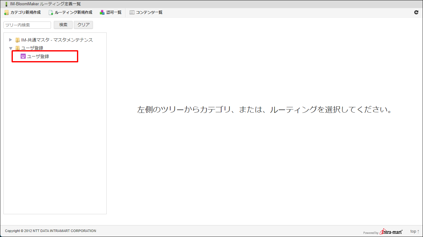Click the purple U routing icon

23,56
